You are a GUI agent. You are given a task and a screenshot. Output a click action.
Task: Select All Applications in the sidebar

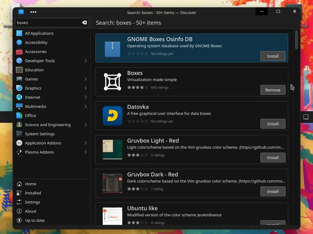click(52, 33)
